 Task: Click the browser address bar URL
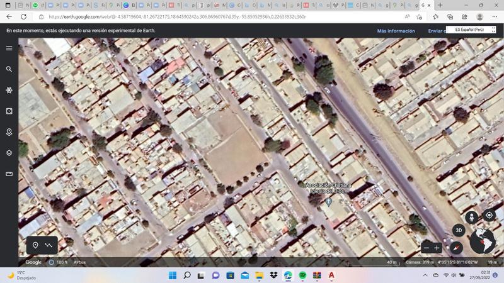click(177, 17)
